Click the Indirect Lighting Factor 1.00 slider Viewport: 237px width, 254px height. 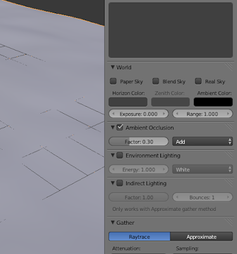[139, 197]
